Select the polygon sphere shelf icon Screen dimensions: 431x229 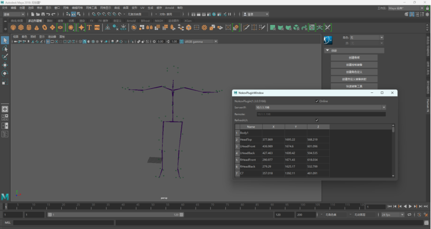[13, 28]
